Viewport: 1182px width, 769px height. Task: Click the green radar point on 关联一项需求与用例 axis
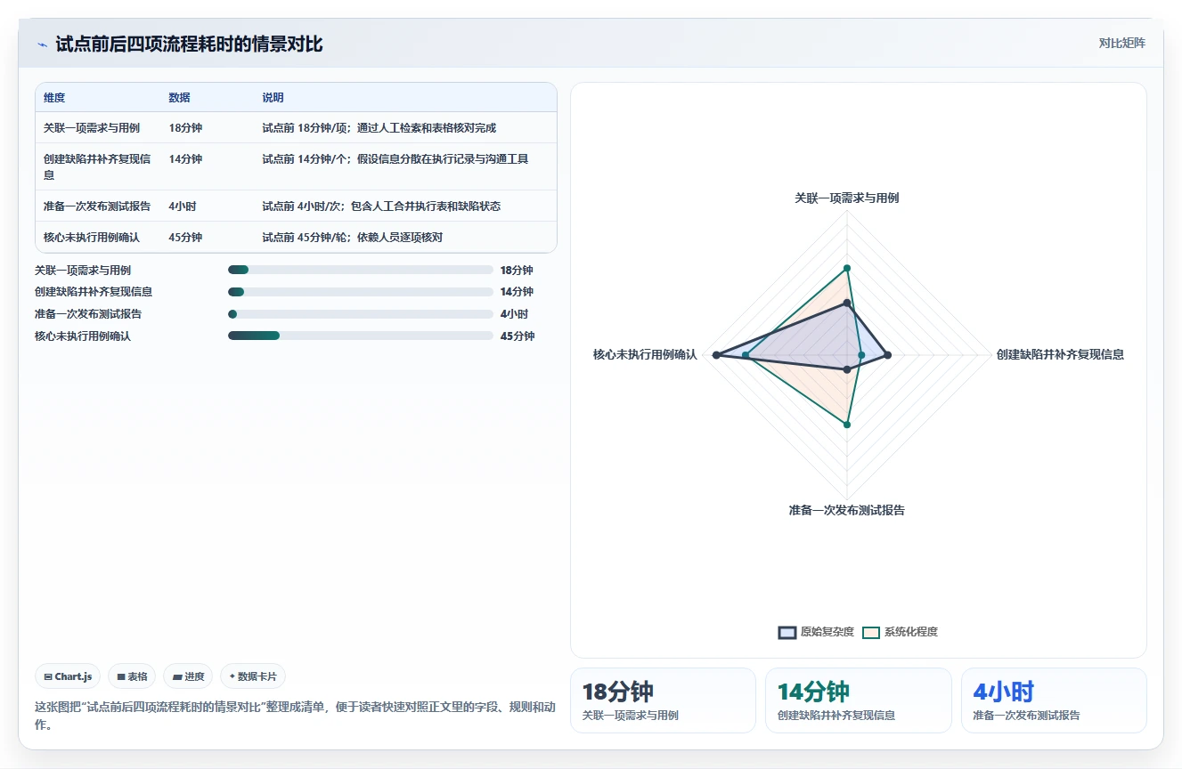[847, 268]
